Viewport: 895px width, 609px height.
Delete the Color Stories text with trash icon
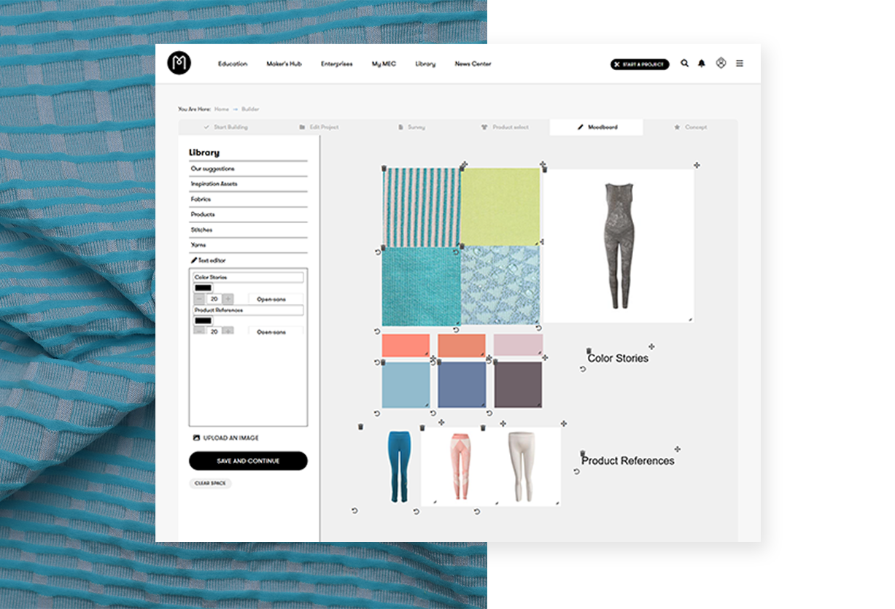[589, 351]
